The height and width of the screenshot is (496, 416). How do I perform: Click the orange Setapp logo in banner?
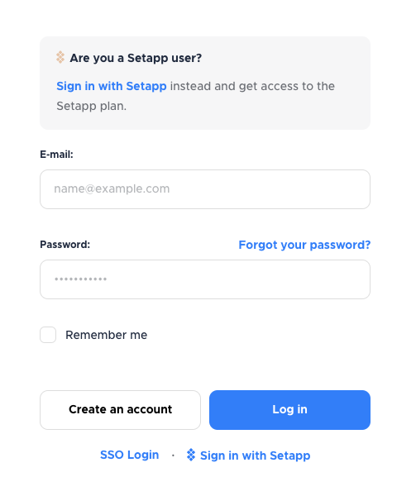click(x=60, y=58)
